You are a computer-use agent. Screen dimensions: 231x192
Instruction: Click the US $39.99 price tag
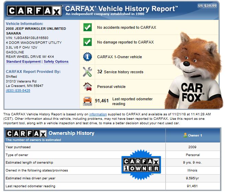(x=207, y=6)
